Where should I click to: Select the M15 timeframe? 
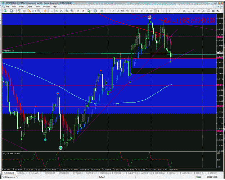(123, 11)
